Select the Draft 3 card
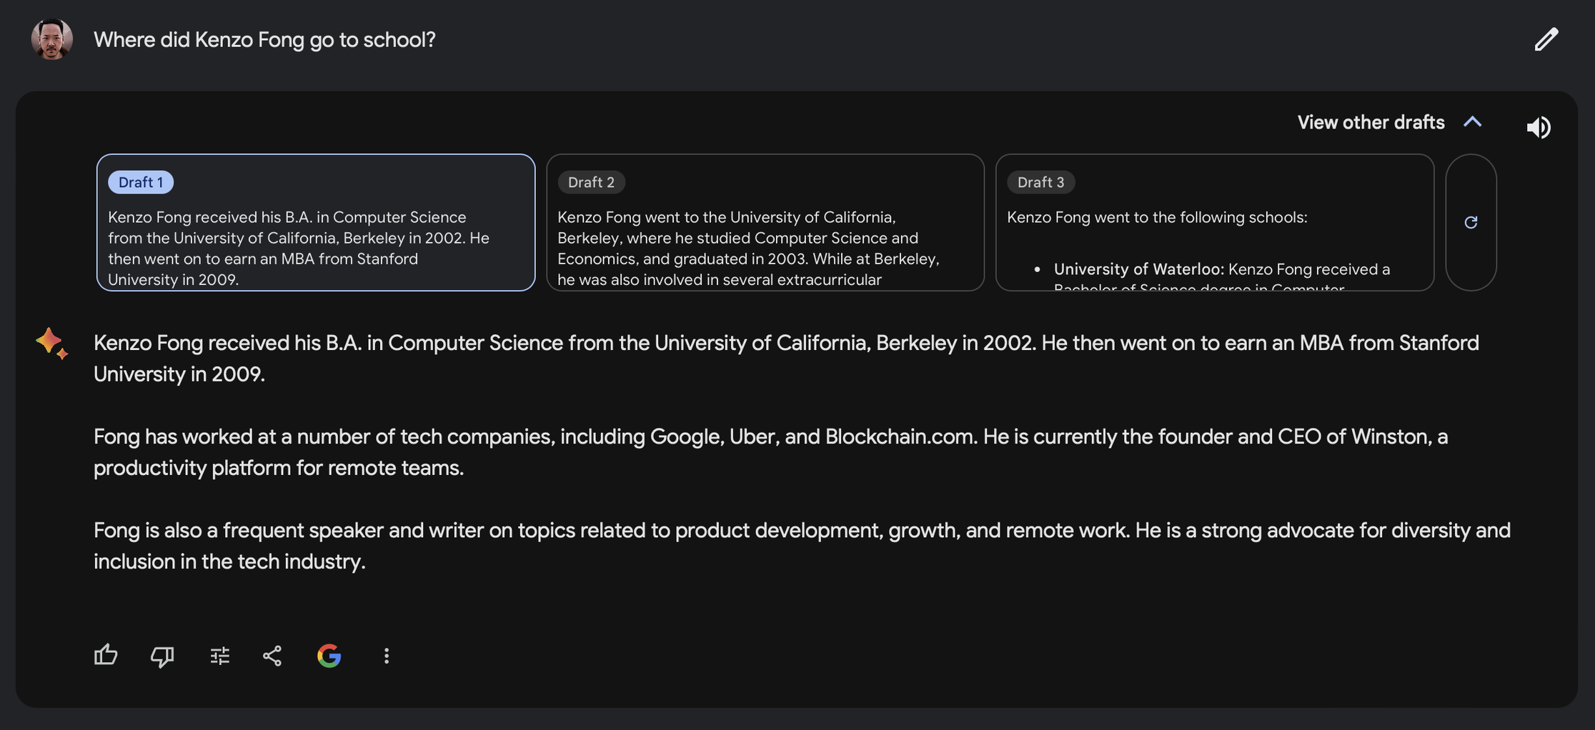The height and width of the screenshot is (730, 1595). point(1215,222)
